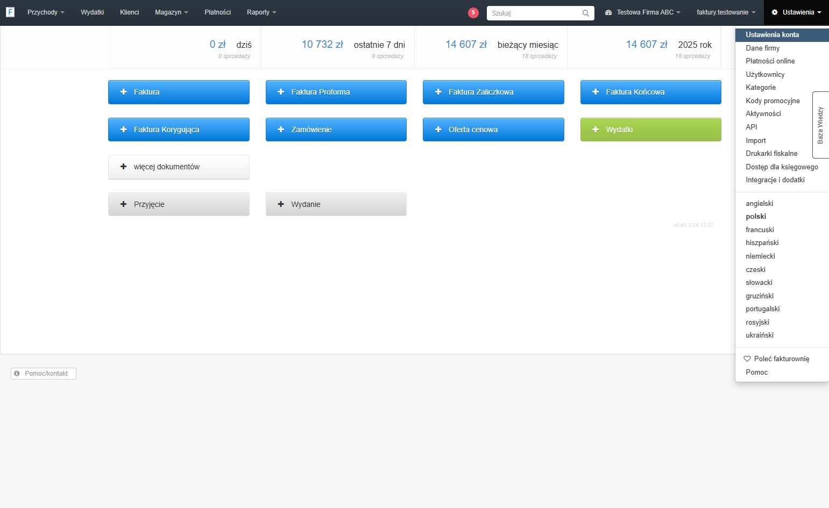Click the magnifier icon in search box
This screenshot has height=508, width=829.
(586, 13)
